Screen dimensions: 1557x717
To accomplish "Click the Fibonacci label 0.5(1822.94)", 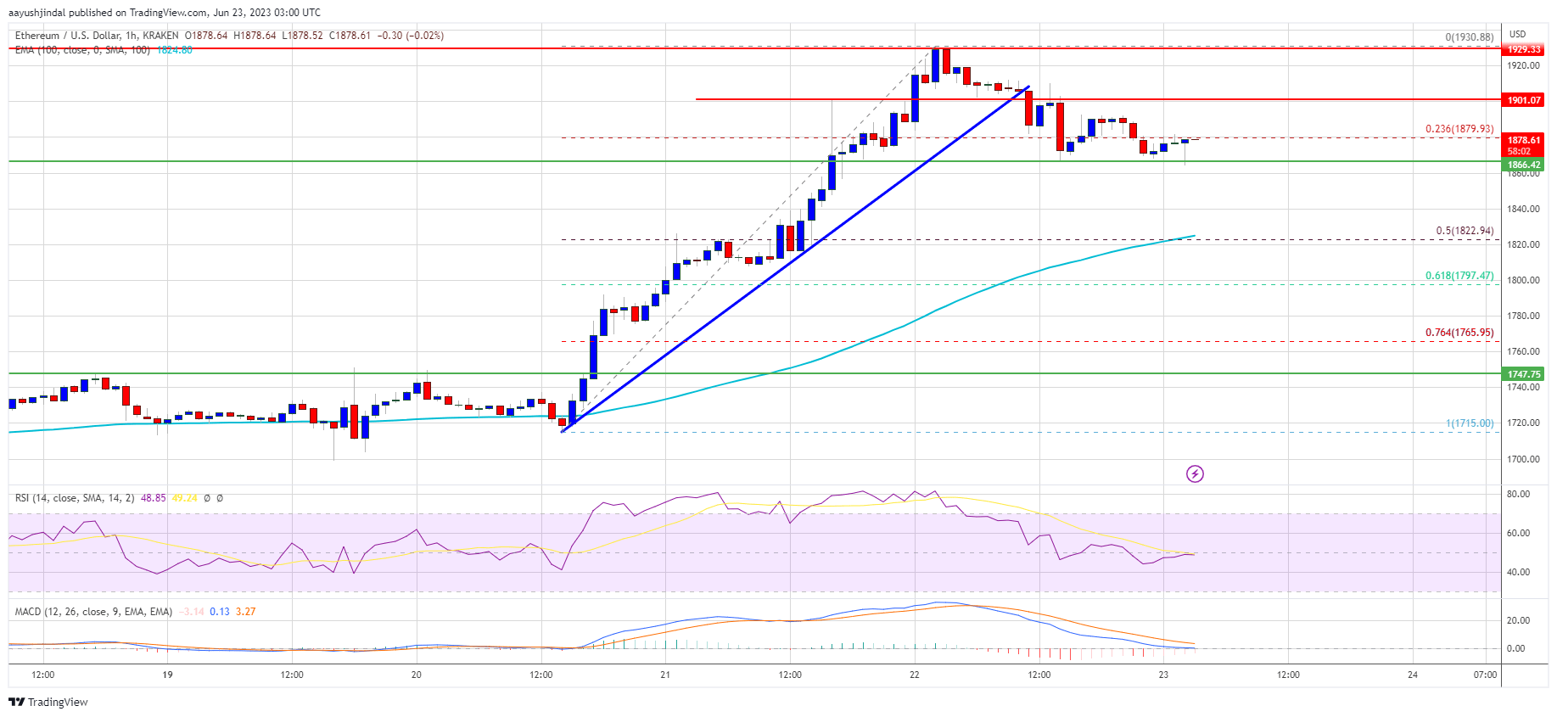I will tap(1465, 231).
